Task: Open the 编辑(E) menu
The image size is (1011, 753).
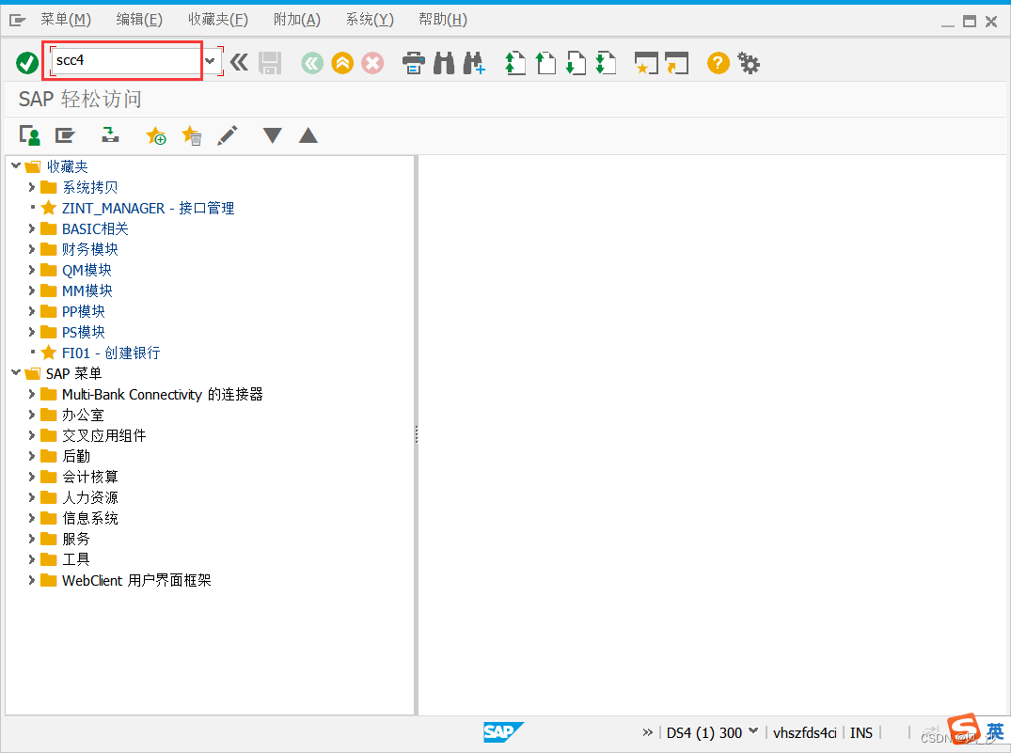Action: coord(139,20)
